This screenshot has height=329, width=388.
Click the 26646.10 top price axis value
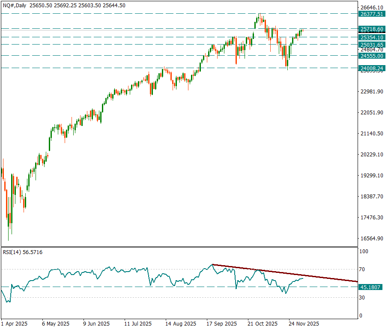[371, 8]
